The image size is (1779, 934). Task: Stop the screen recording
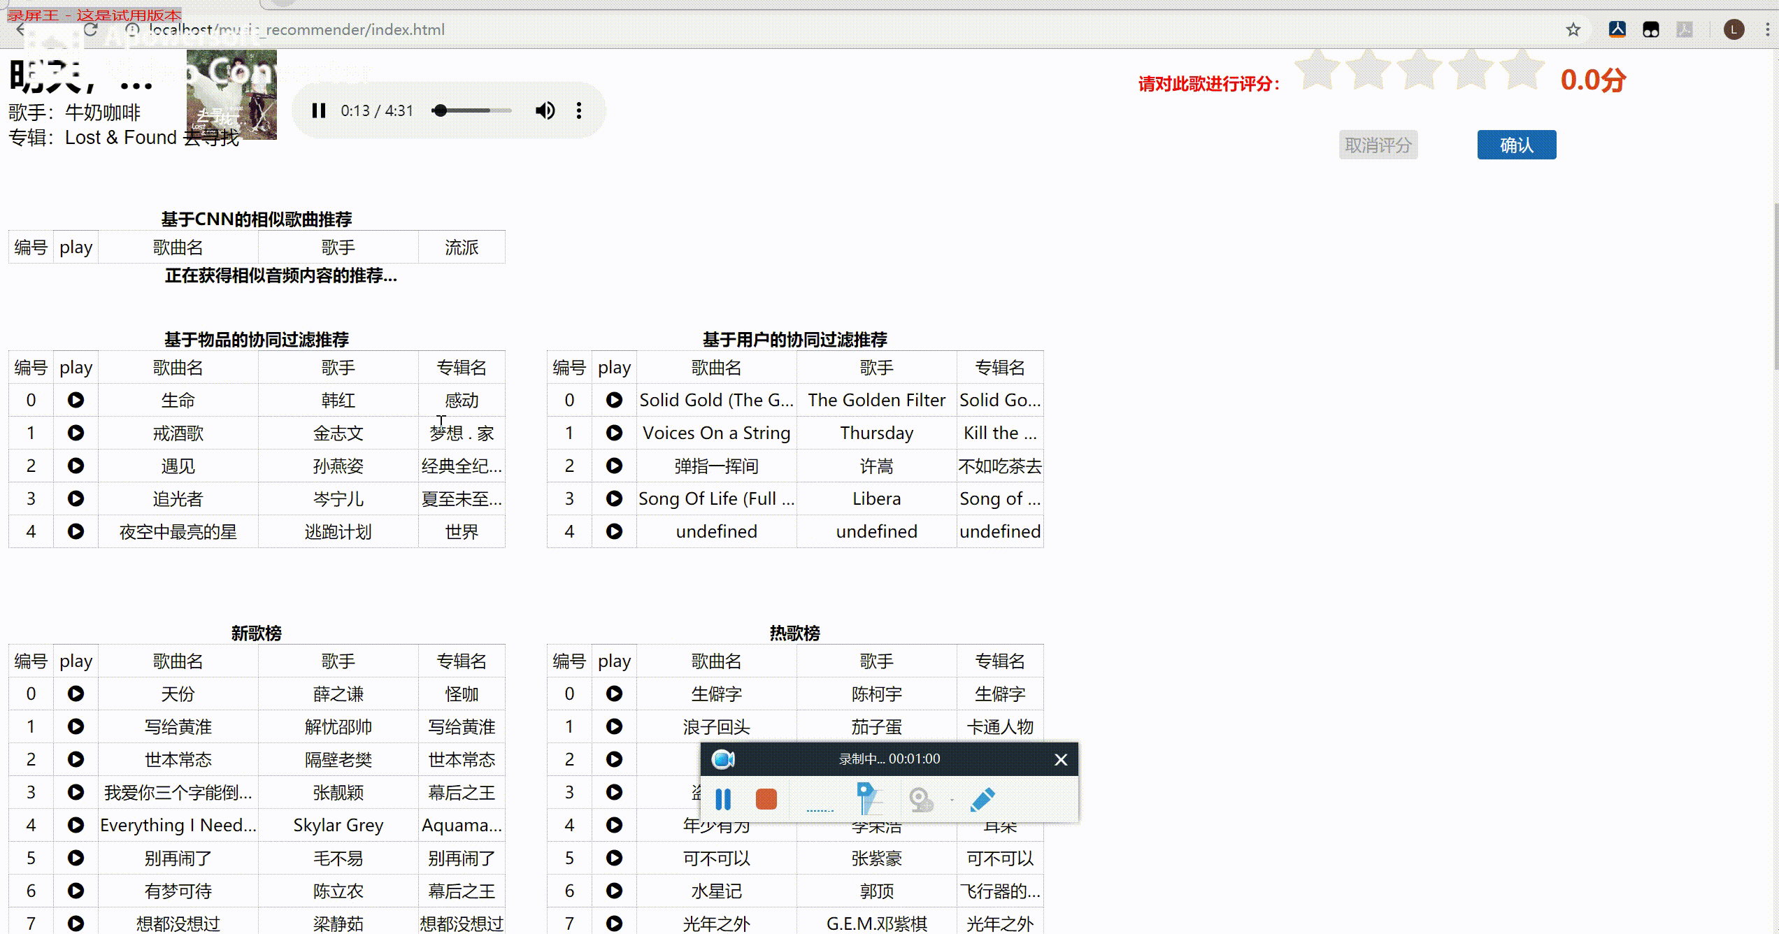[x=766, y=798]
